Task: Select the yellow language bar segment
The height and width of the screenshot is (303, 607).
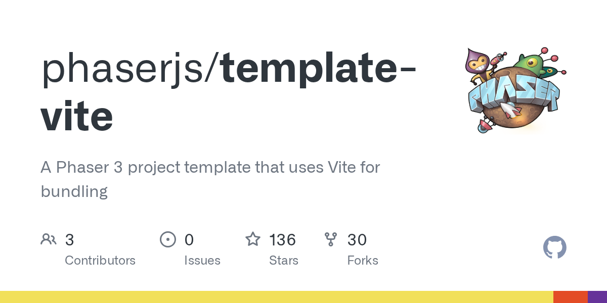Action: tap(277, 297)
